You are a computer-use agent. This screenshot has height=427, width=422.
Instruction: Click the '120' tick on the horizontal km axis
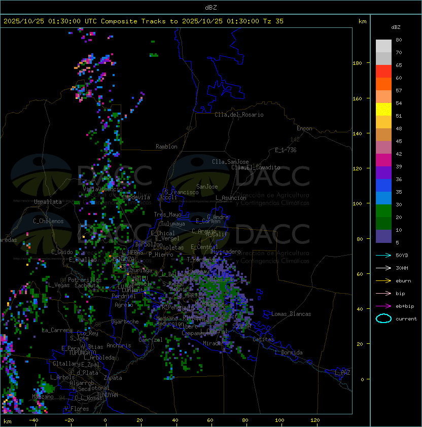point(315,420)
